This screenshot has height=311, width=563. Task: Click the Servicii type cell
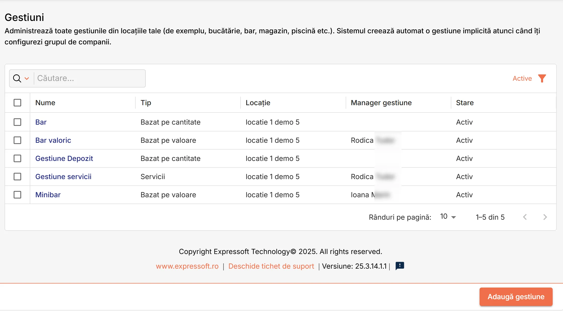tap(153, 177)
